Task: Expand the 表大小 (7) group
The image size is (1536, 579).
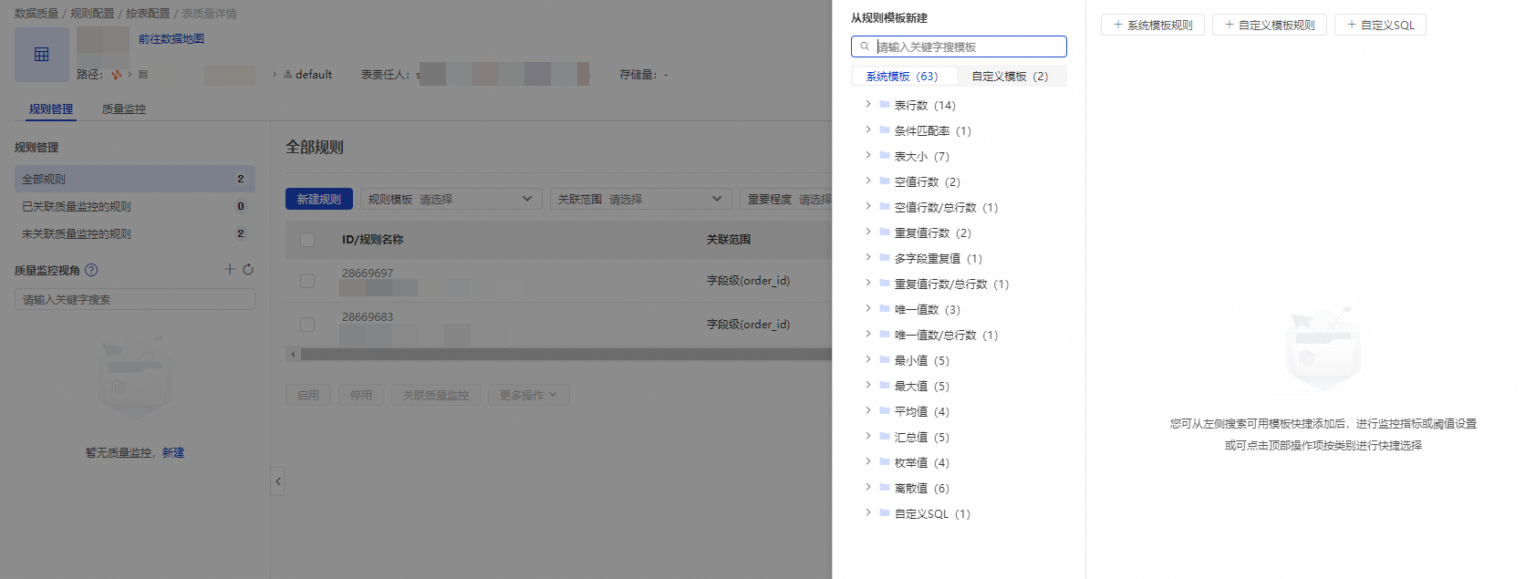Action: [867, 155]
